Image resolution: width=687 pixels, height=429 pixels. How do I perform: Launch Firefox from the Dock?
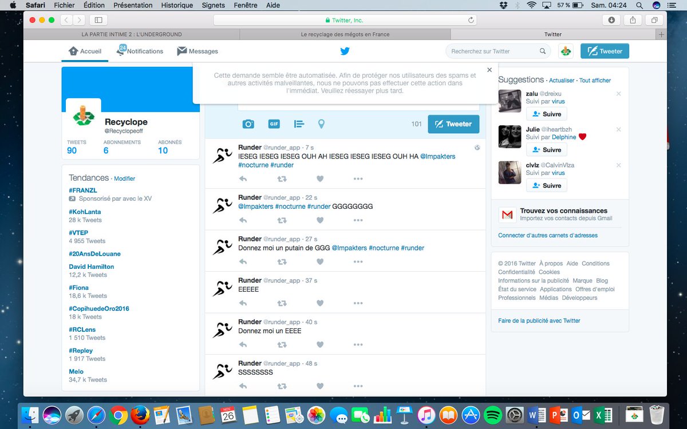pyautogui.click(x=140, y=415)
